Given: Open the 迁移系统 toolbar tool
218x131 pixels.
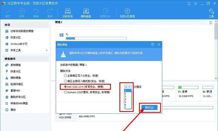Looking at the screenshot, I should pyautogui.click(x=68, y=13).
